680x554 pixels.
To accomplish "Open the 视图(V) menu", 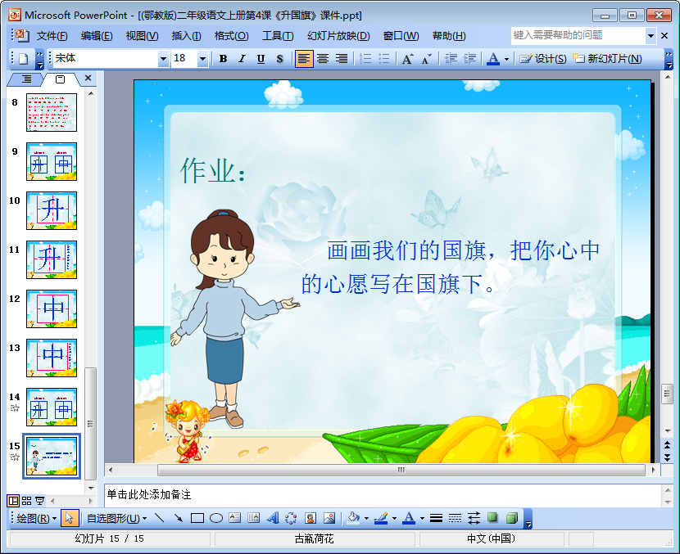I will (x=142, y=36).
